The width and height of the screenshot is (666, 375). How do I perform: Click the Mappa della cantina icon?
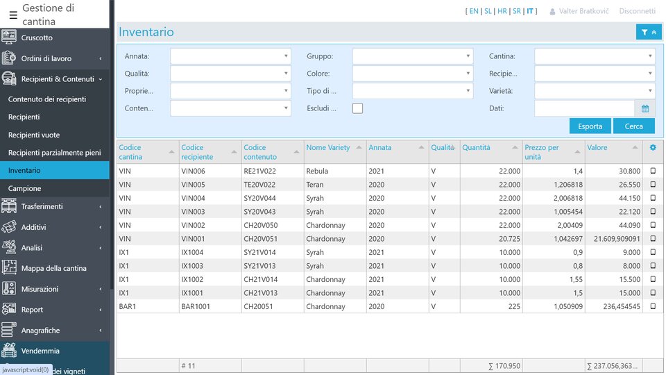coord(9,268)
